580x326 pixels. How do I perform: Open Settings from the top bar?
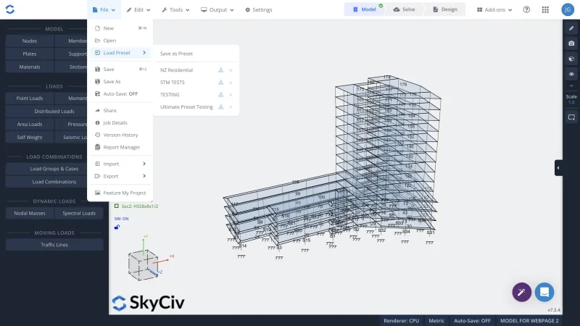[259, 10]
